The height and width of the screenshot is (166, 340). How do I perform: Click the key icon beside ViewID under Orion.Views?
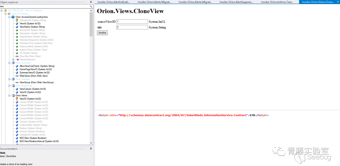click(x=17, y=99)
